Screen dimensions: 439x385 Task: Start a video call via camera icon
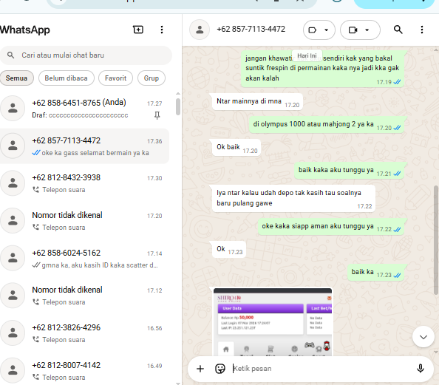(x=353, y=30)
